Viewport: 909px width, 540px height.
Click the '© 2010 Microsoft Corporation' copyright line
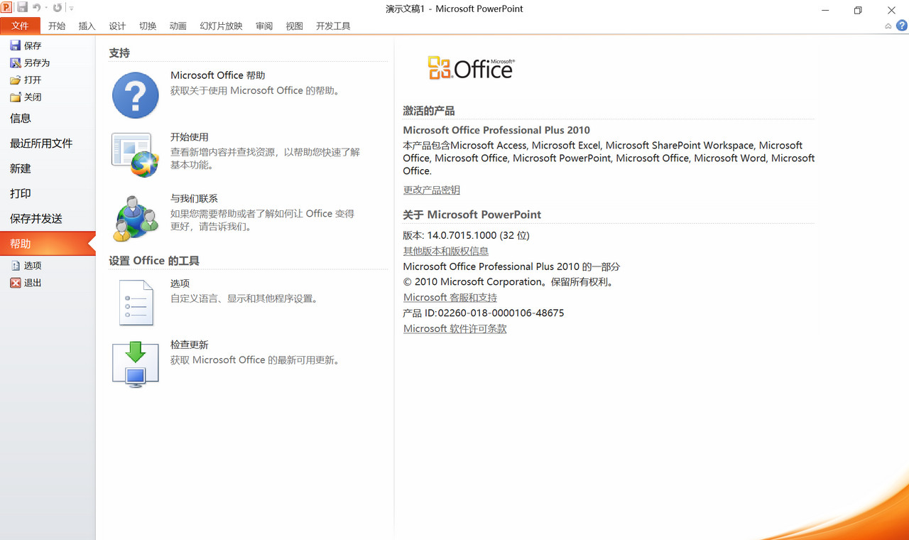[x=508, y=282]
